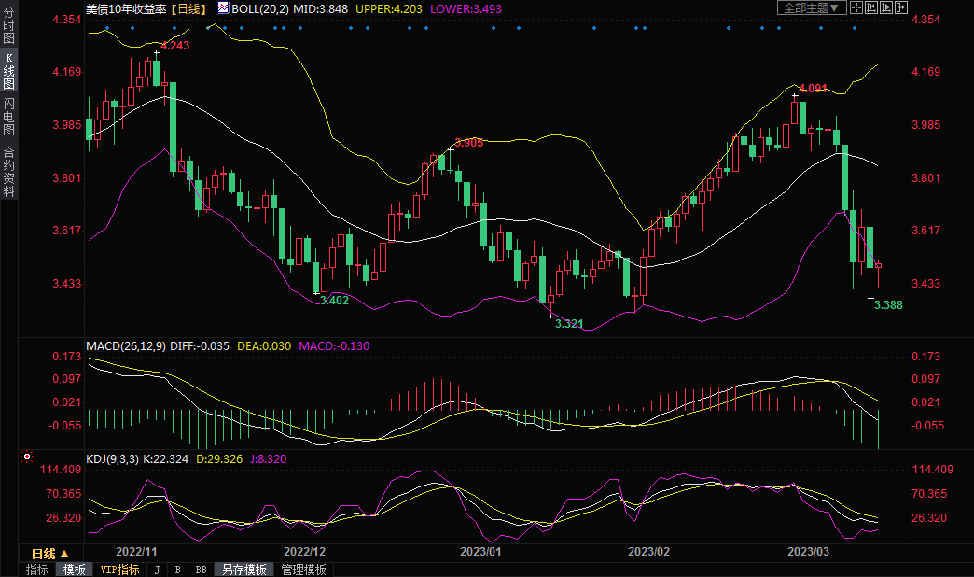Open the 全部主题 dropdown
Image resolution: width=974 pixels, height=577 pixels.
(x=812, y=7)
